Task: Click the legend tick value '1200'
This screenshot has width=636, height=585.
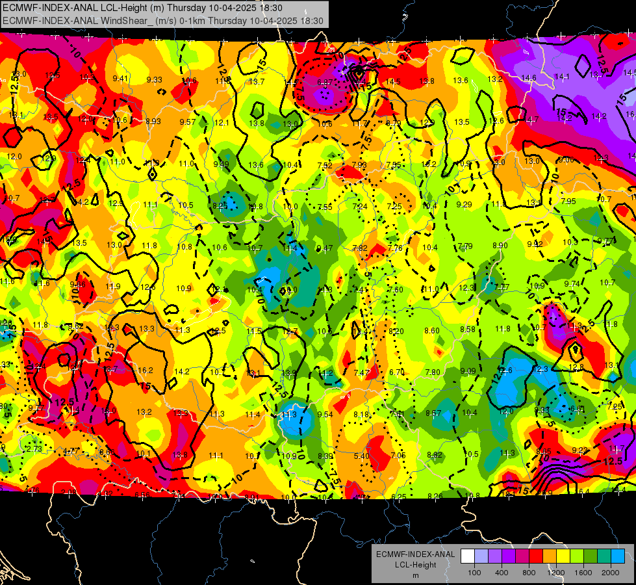Action: [x=555, y=573]
